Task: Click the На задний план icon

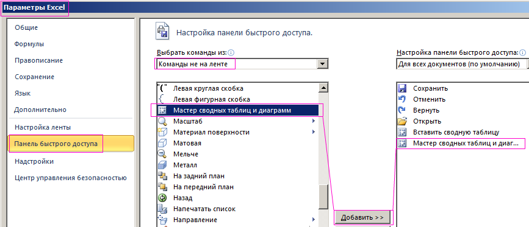Action: [x=162, y=176]
